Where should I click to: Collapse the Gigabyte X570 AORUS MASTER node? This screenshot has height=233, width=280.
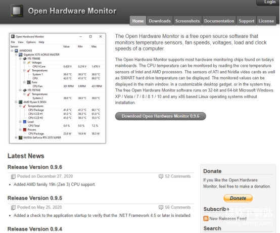(16, 55)
